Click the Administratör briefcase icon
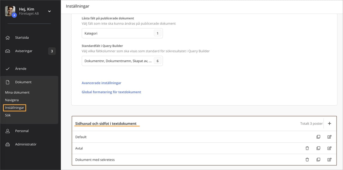Viewport: 343px width, 170px height. [8, 144]
